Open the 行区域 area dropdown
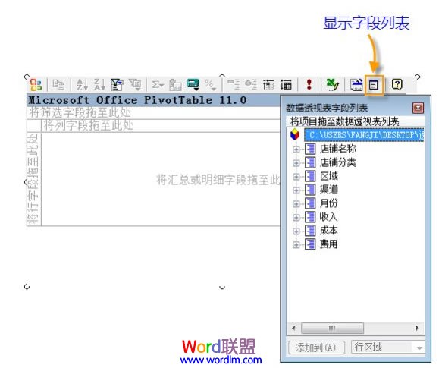Image resolution: width=442 pixels, height=368 pixels. 388,347
